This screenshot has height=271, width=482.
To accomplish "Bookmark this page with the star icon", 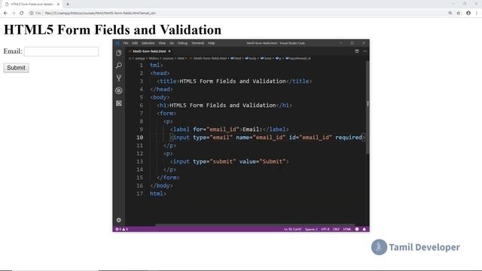I will [x=459, y=14].
